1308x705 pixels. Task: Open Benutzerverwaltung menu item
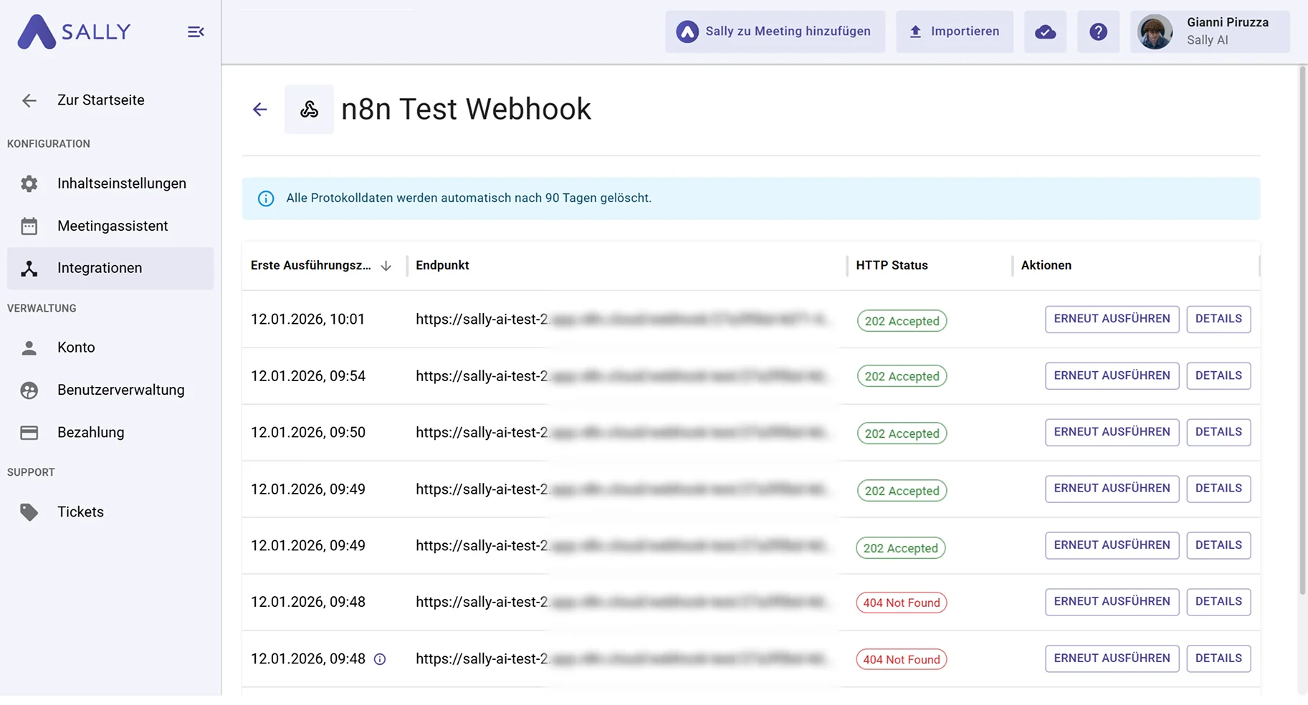(x=110, y=390)
